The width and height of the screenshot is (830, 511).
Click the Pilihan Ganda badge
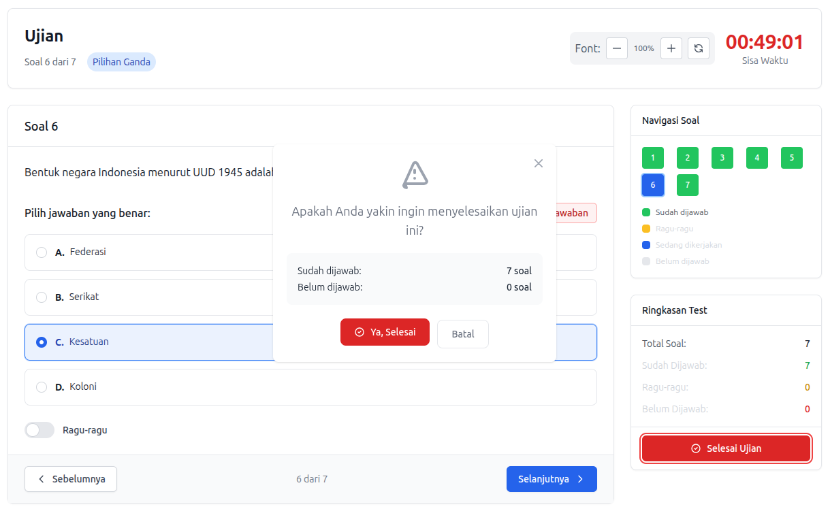click(121, 61)
